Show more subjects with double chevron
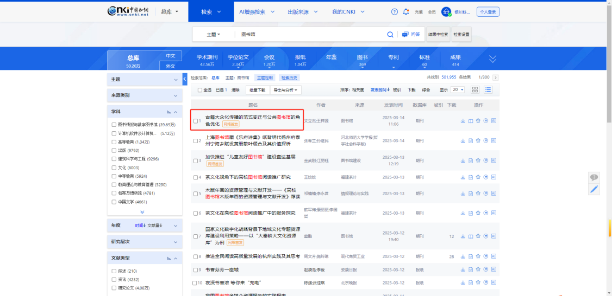The width and height of the screenshot is (612, 296). [x=142, y=212]
